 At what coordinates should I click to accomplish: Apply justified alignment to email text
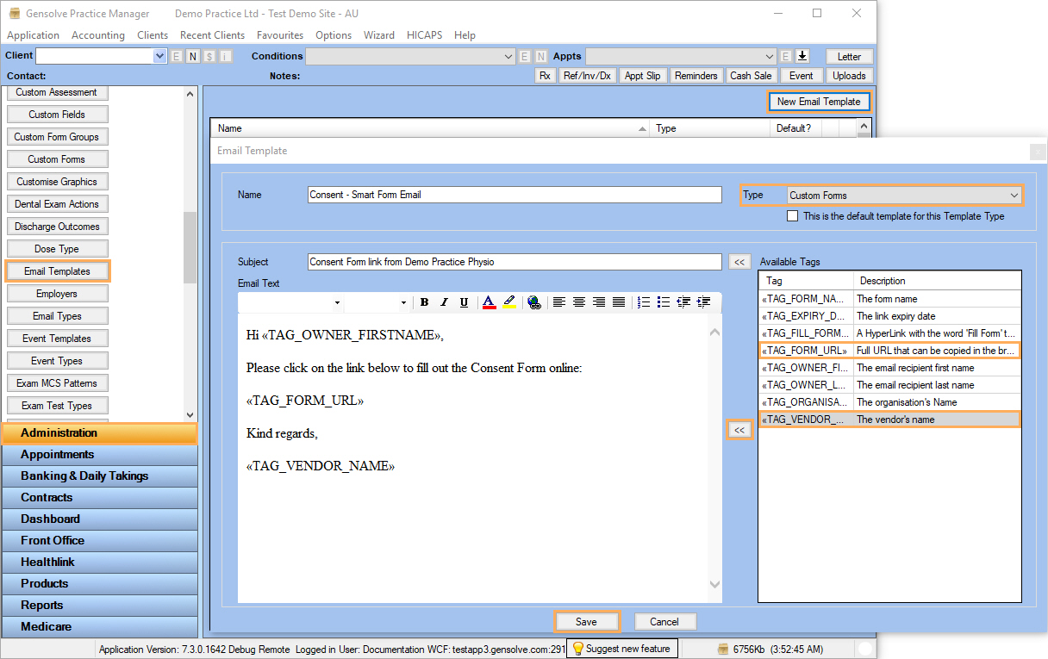coord(619,302)
